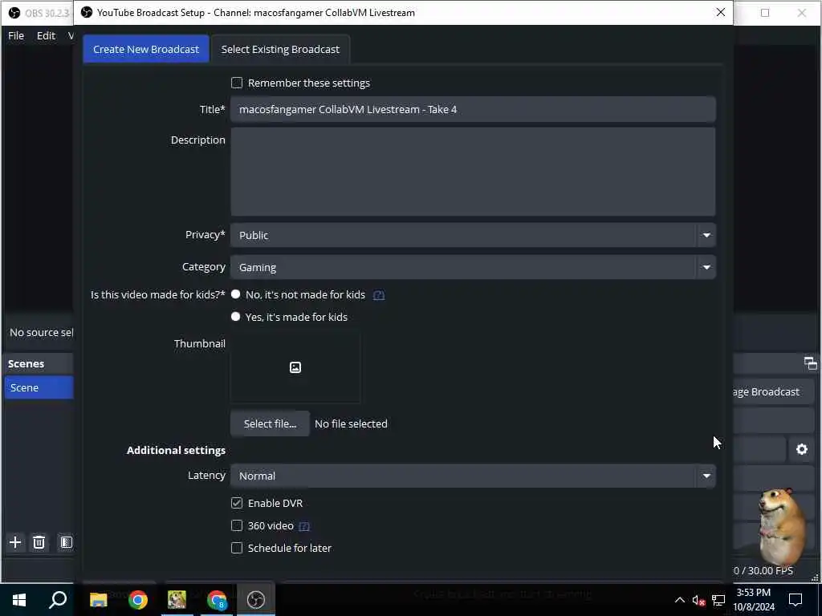822x616 pixels.
Task: Open the Windows Start menu
Action: (x=19, y=600)
